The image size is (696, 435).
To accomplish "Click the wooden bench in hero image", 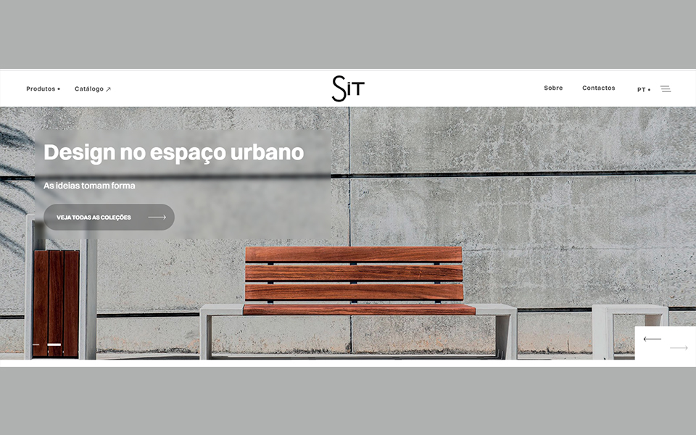I will (x=354, y=283).
